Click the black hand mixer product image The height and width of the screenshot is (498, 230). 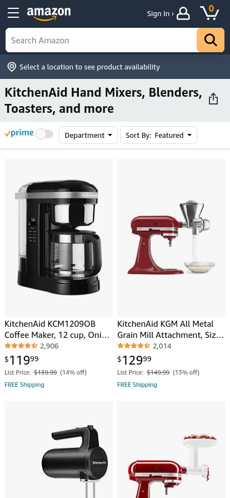[x=58, y=450]
